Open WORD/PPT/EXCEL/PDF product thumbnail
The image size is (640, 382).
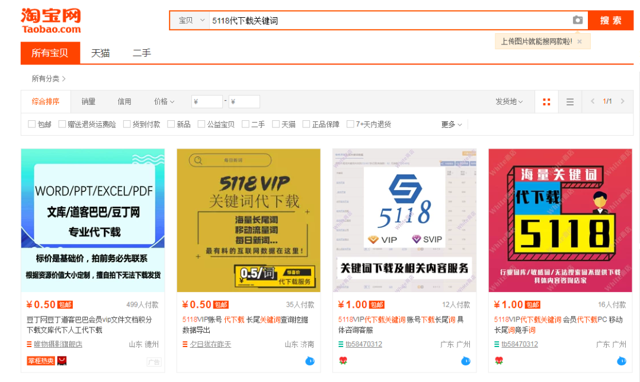pyautogui.click(x=92, y=220)
